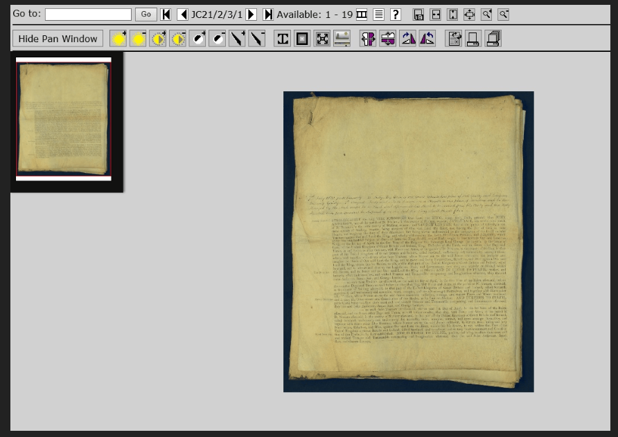Flip the image vertically
The image size is (618, 437).
click(x=388, y=39)
